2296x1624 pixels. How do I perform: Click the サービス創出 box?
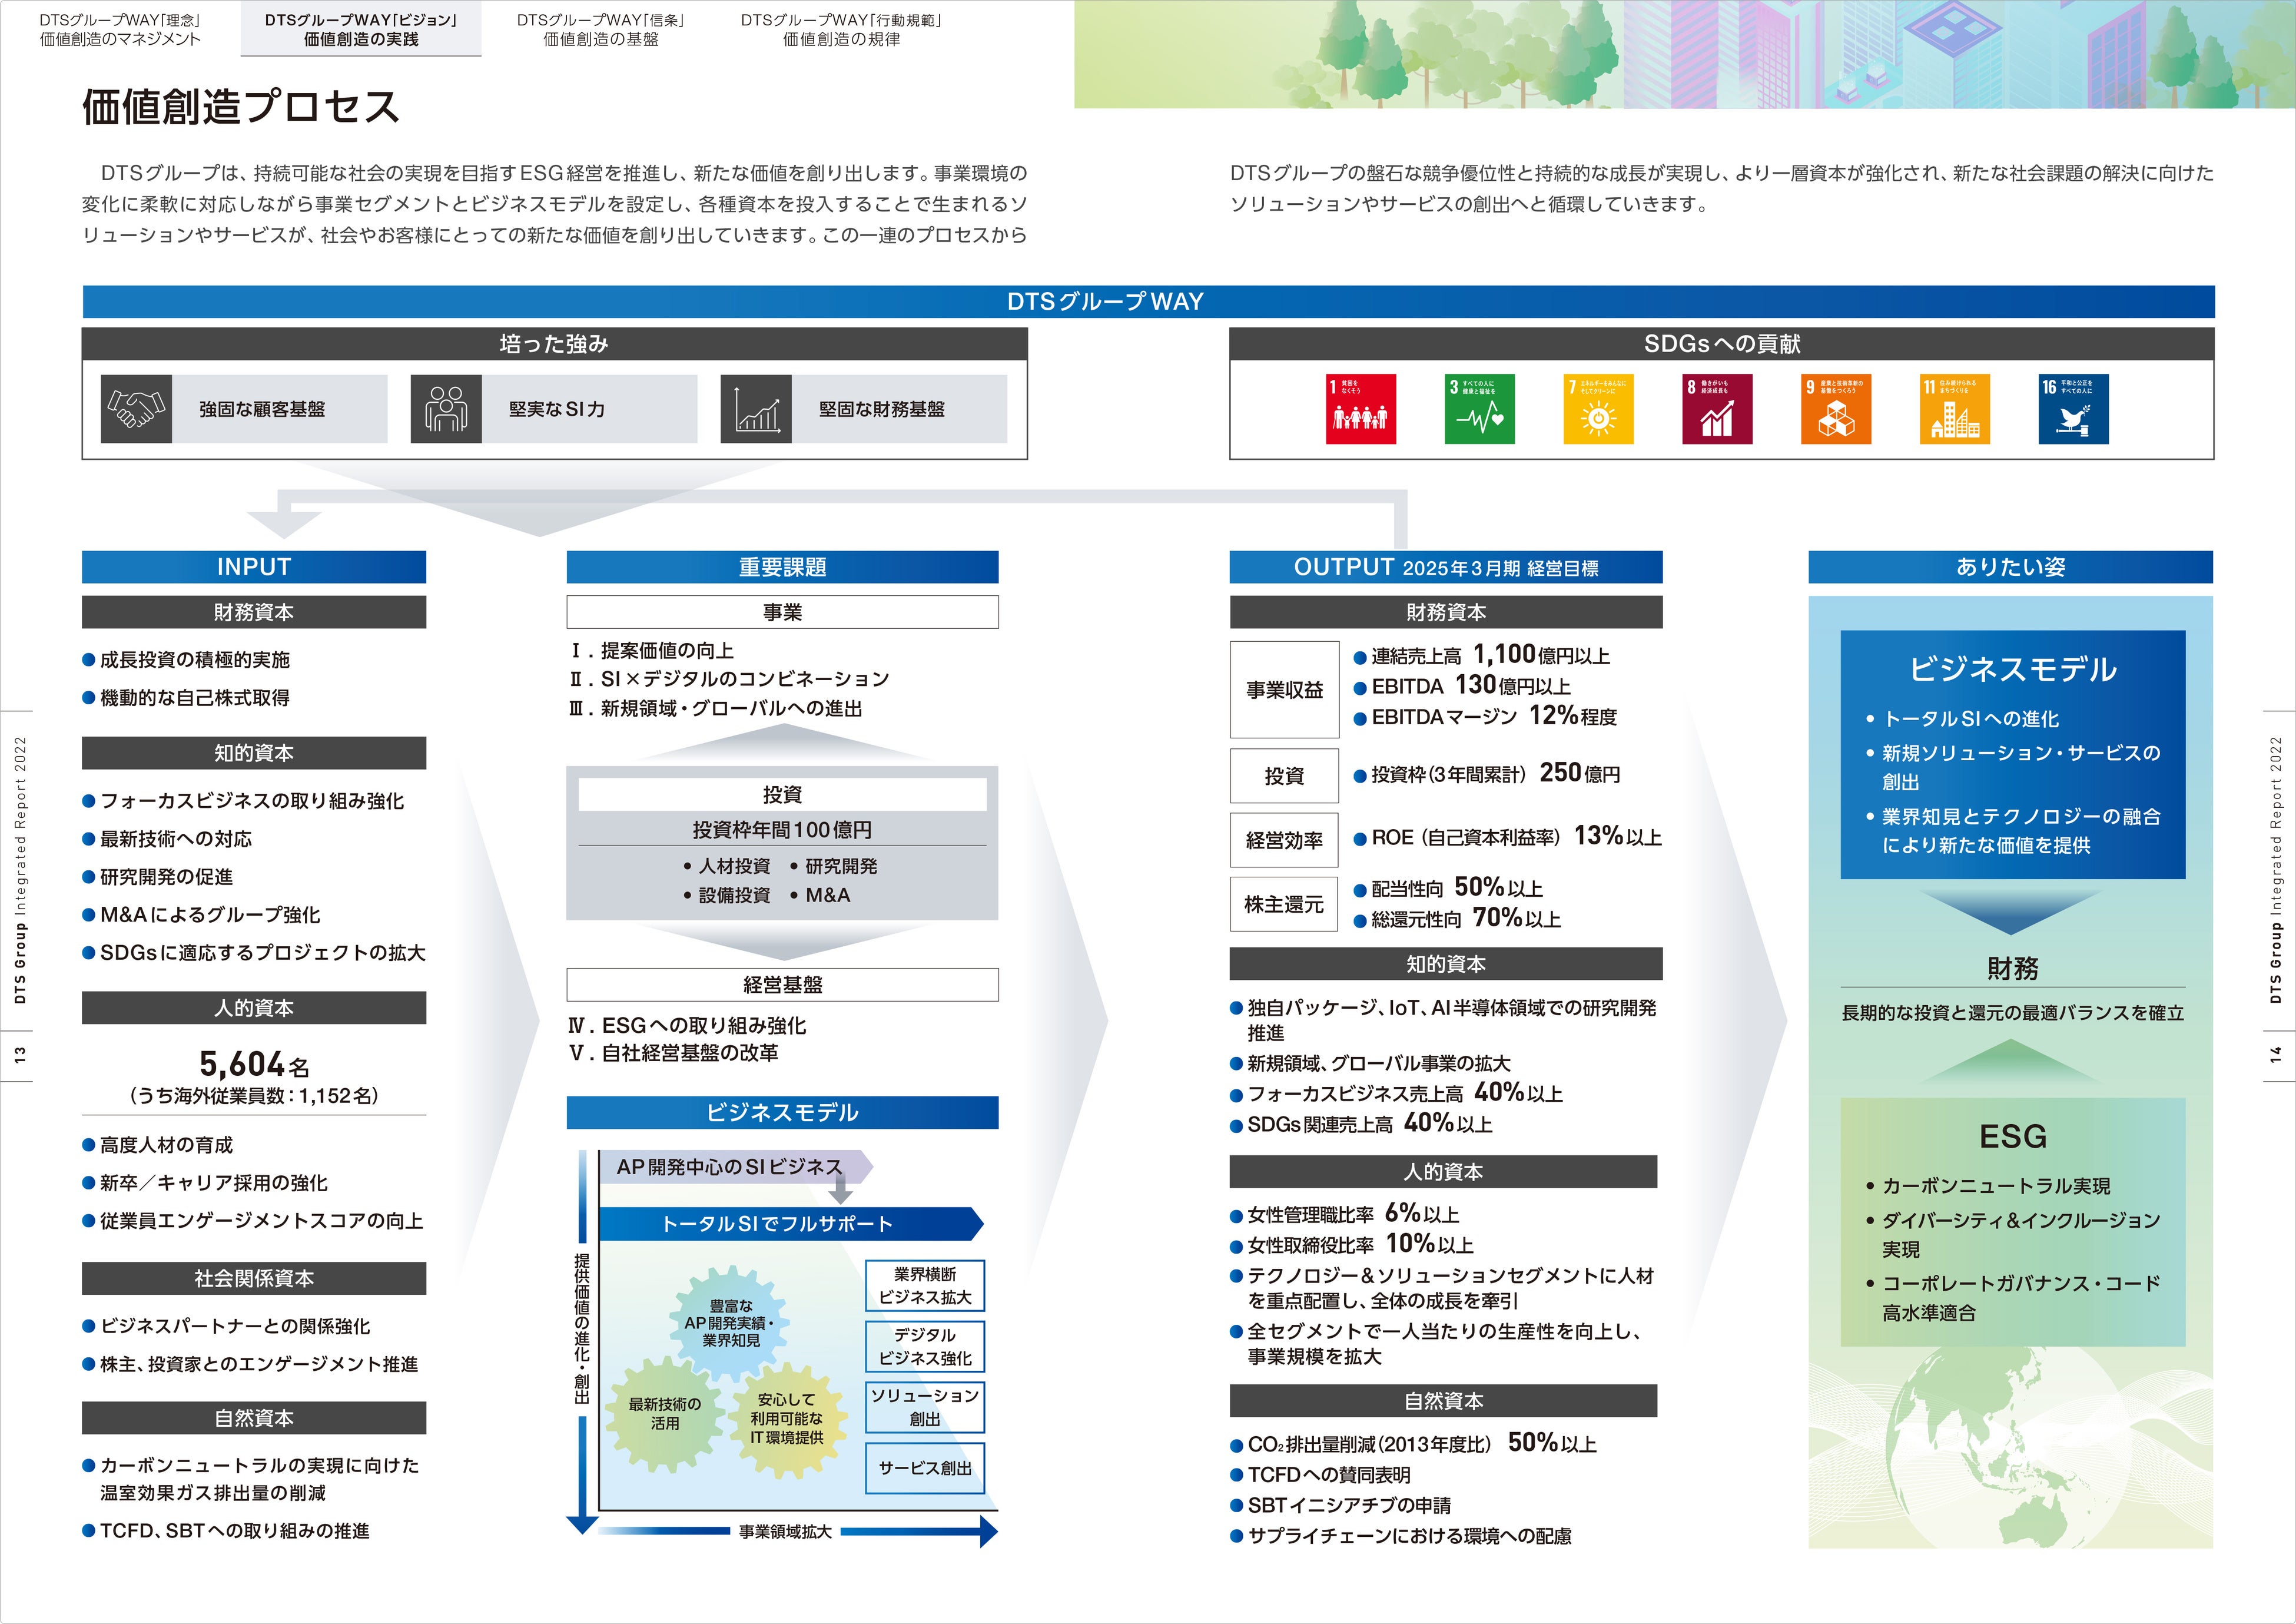(924, 1468)
